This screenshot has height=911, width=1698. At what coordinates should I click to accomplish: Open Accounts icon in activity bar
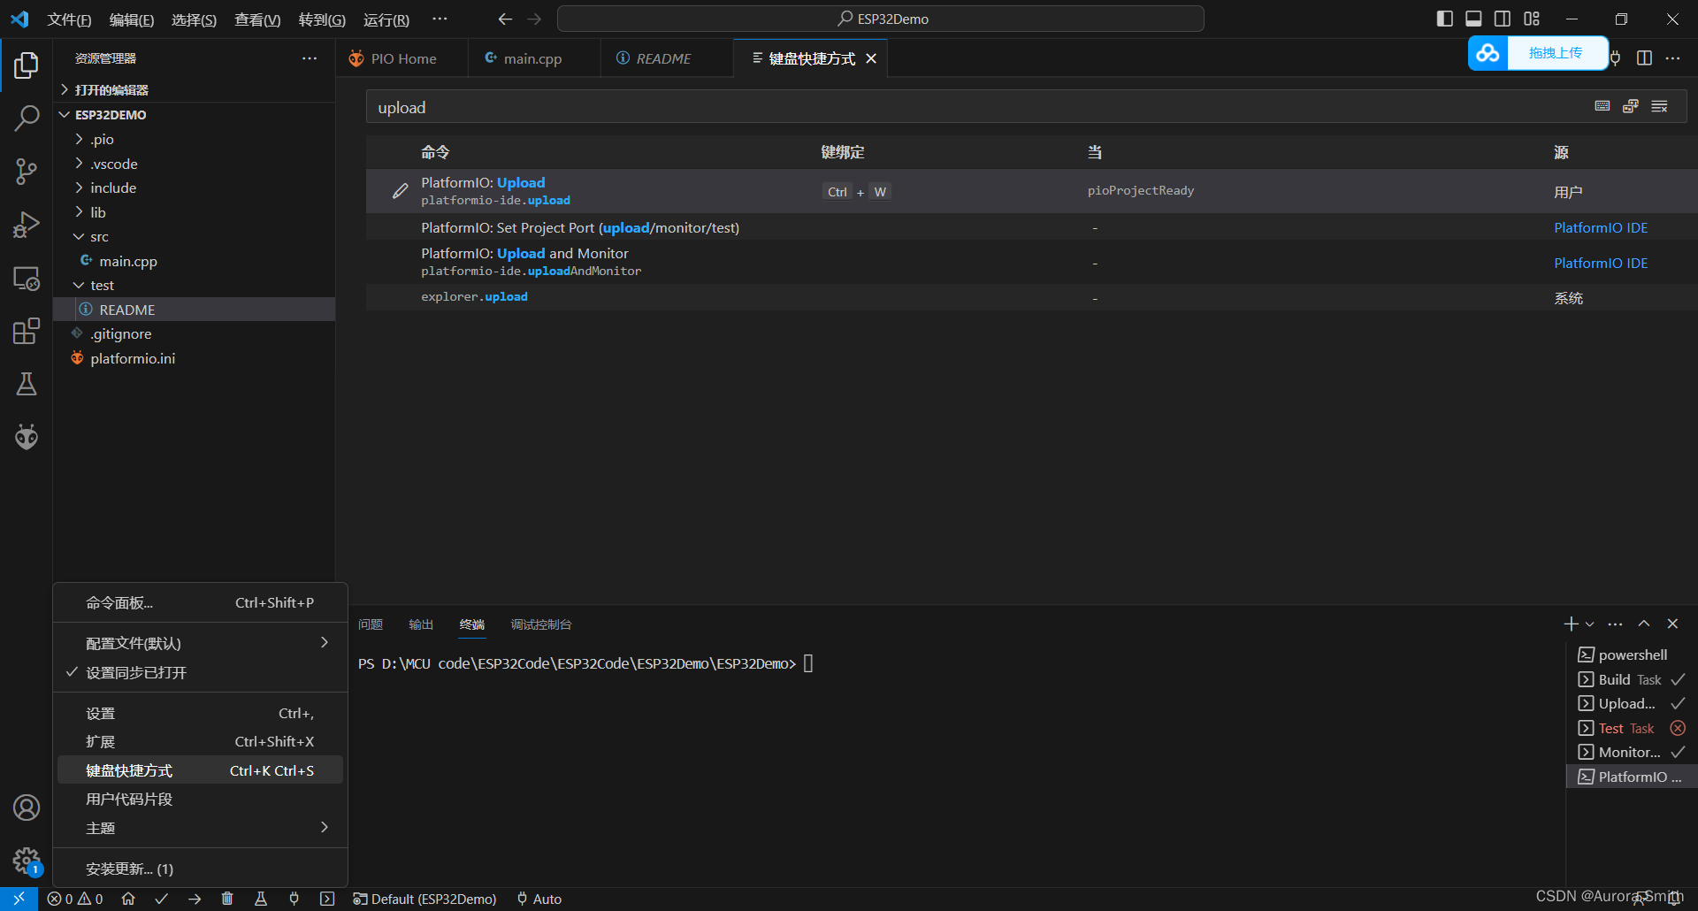click(x=27, y=808)
